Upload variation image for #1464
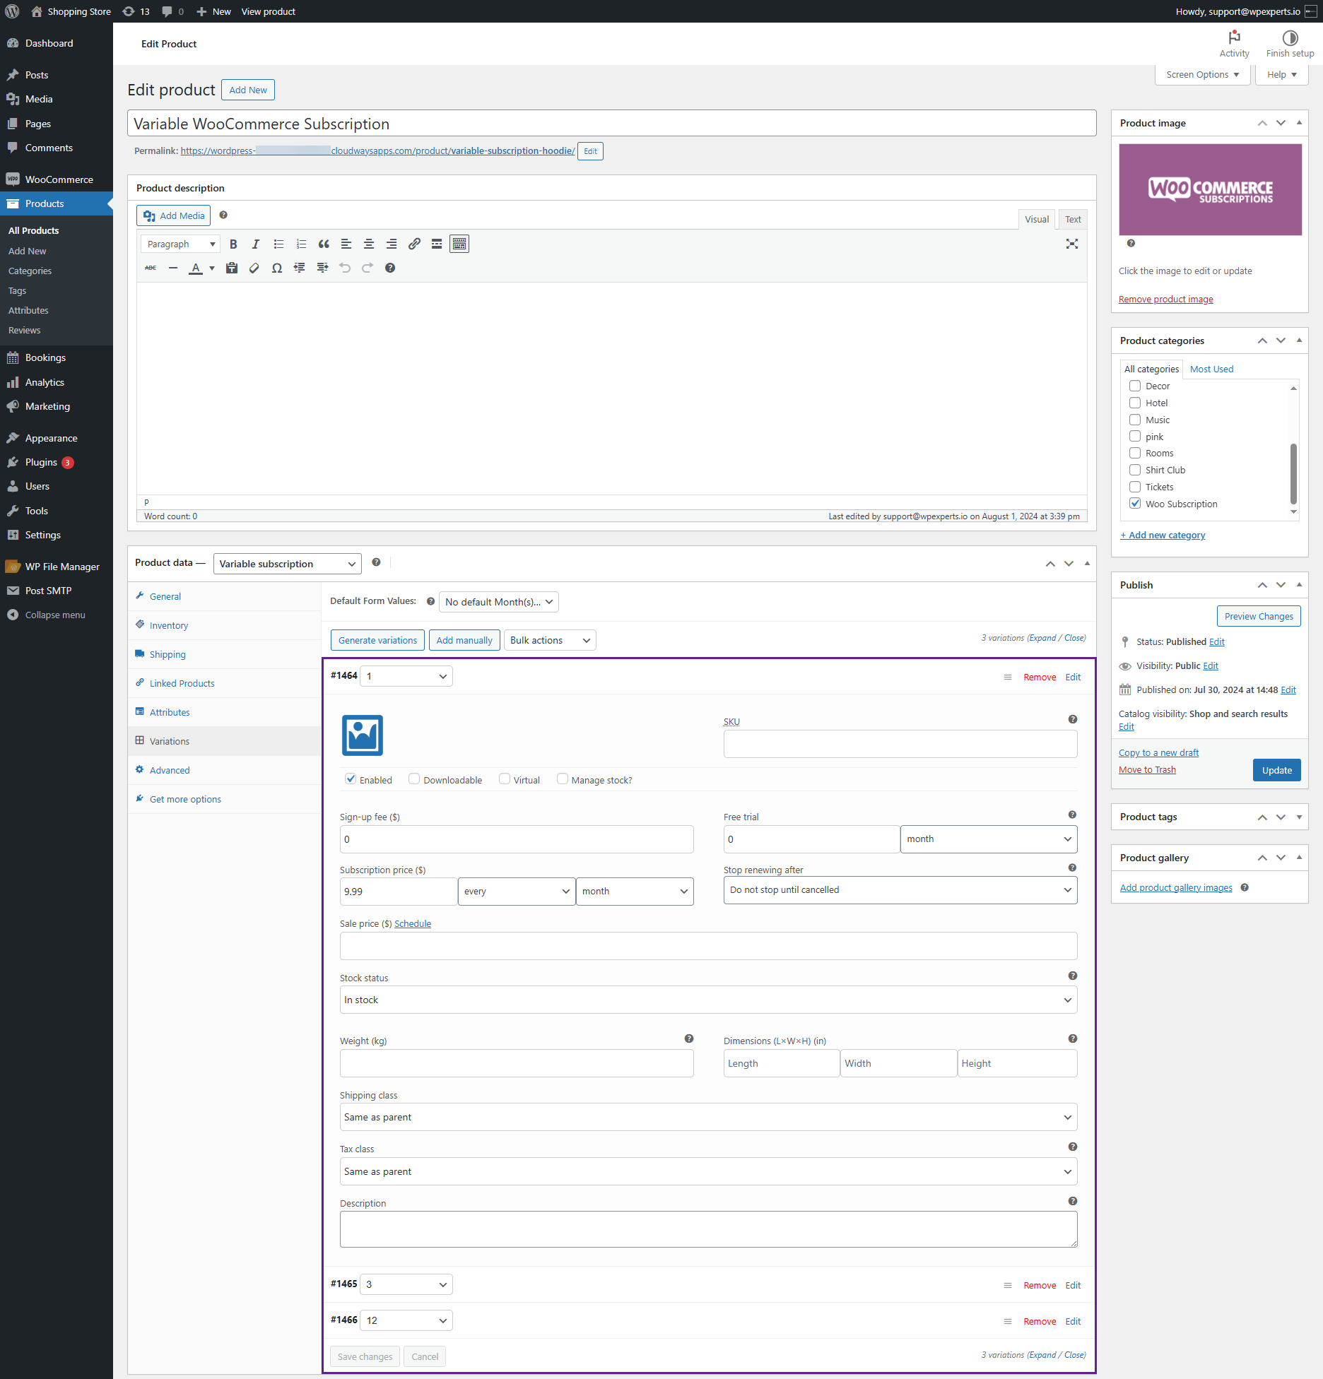Image resolution: width=1323 pixels, height=1379 pixels. pos(363,735)
